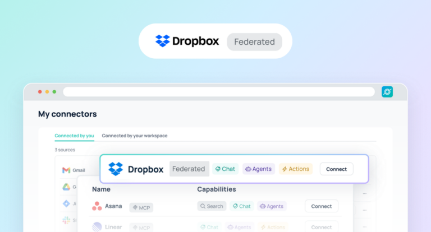This screenshot has height=232, width=431.
Task: Click the Name column header
Action: pos(101,189)
